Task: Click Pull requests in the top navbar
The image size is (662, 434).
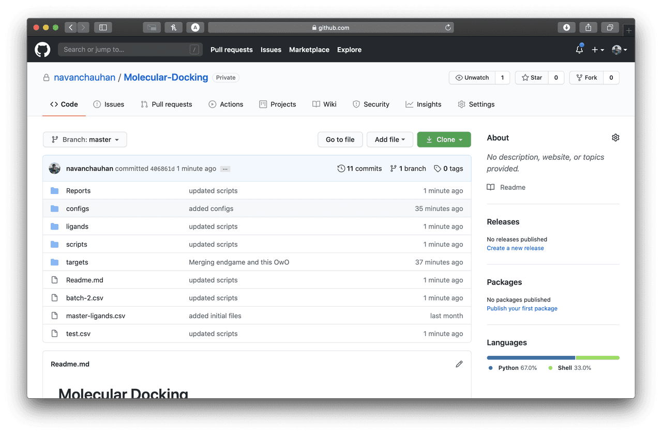Action: coord(232,50)
